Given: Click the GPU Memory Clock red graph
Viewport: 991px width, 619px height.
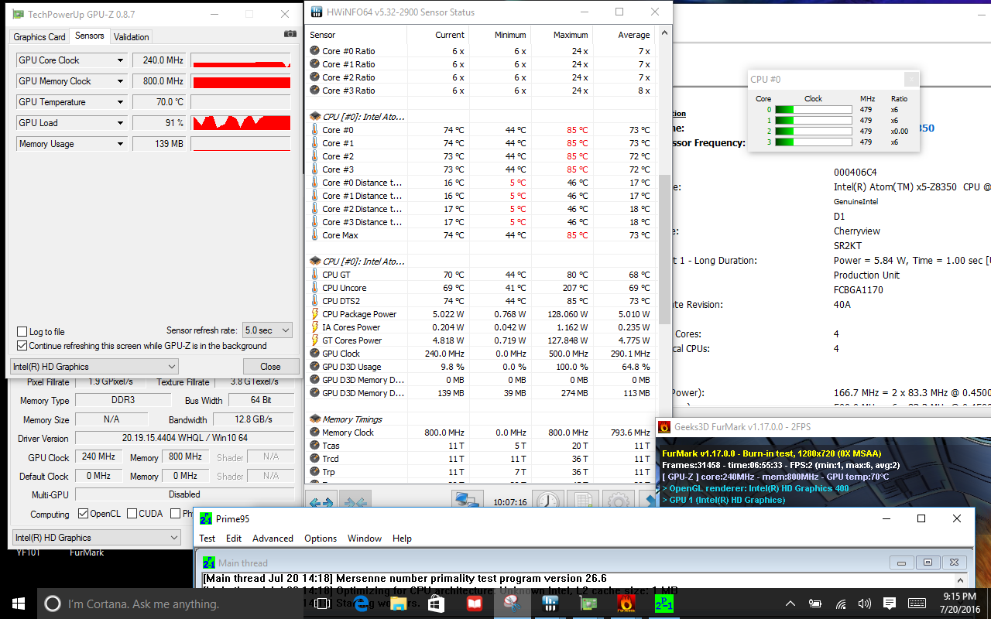Looking at the screenshot, I should pyautogui.click(x=241, y=81).
